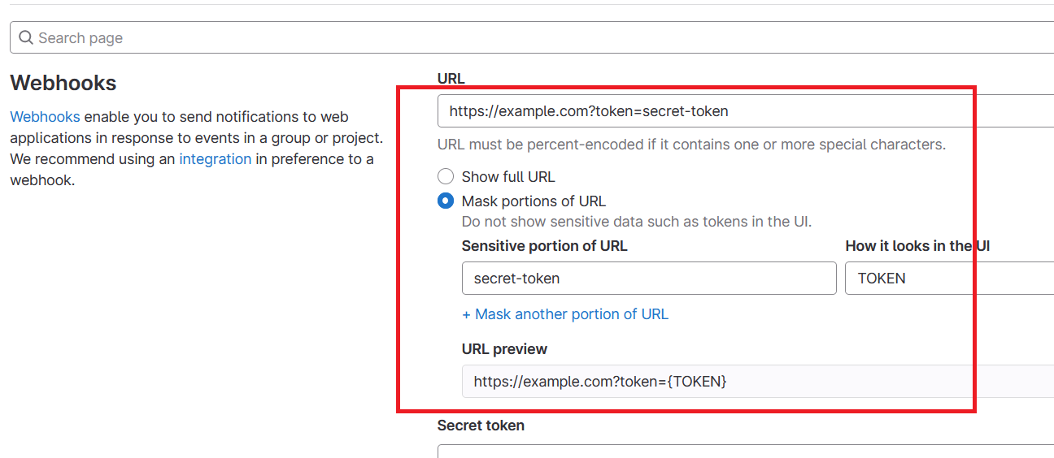Select the Mask portions of URL option
1054x458 pixels.
[446, 201]
